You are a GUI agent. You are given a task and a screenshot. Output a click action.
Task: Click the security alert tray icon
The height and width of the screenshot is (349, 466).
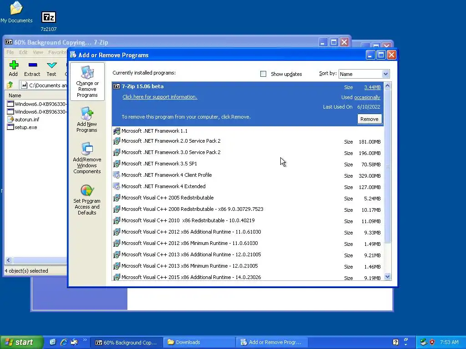pos(432,342)
